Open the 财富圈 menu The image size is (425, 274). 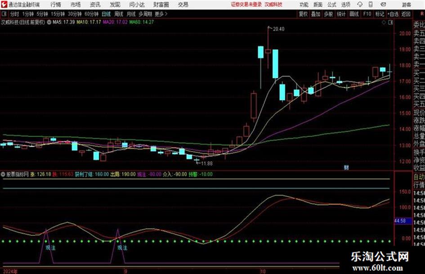(161, 4)
